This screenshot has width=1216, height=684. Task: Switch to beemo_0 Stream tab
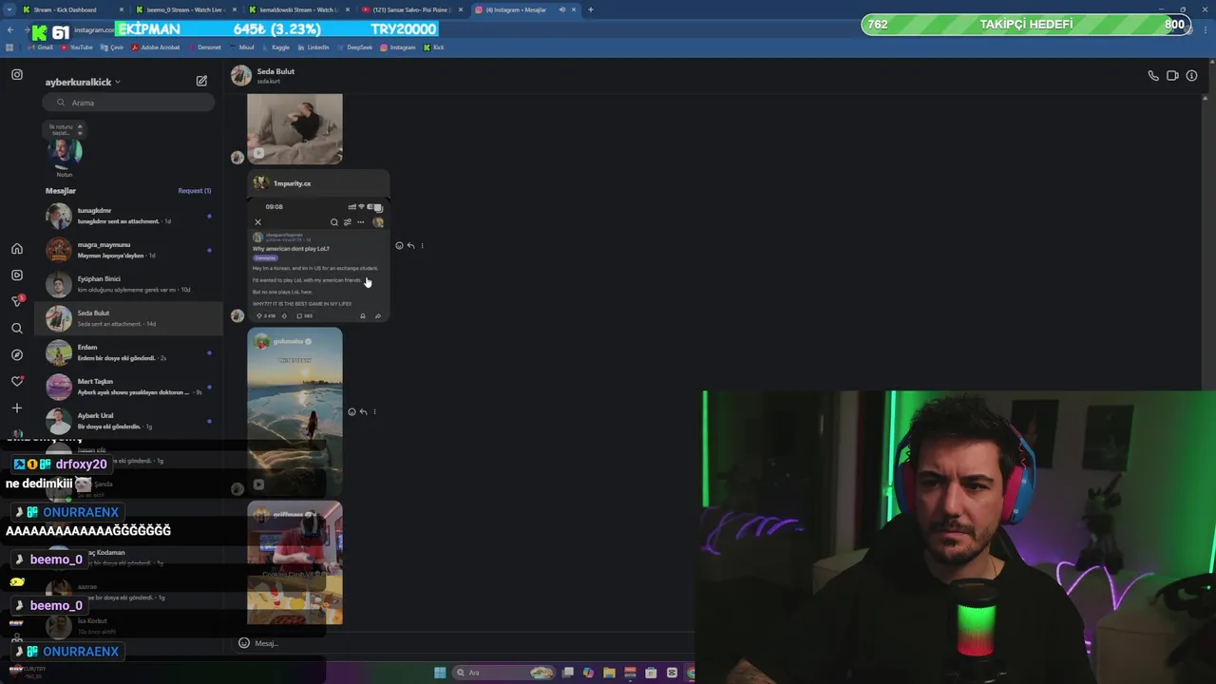186,9
